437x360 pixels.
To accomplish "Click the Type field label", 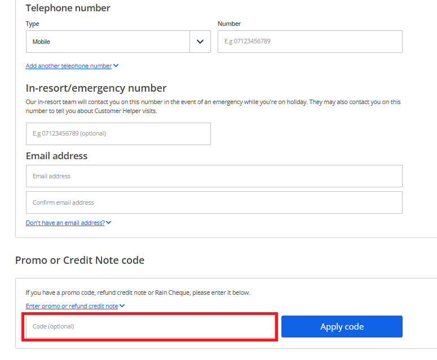I will point(33,24).
